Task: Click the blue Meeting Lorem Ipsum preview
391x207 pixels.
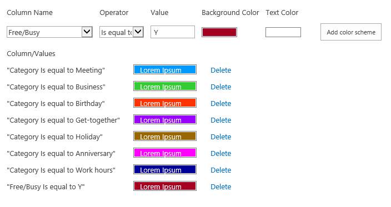Action: pos(165,69)
